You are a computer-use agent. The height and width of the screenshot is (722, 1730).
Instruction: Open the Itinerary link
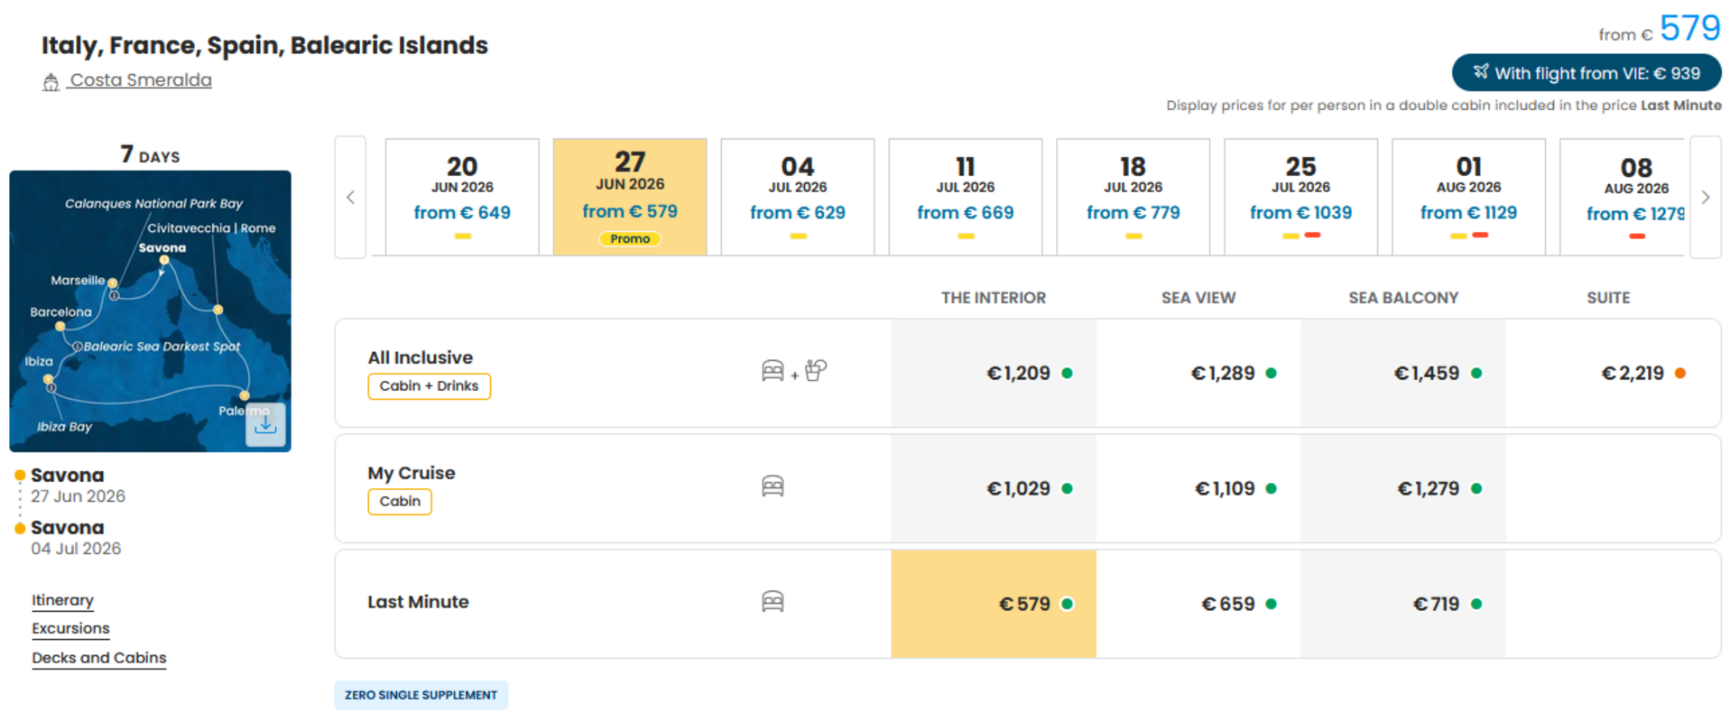(63, 600)
